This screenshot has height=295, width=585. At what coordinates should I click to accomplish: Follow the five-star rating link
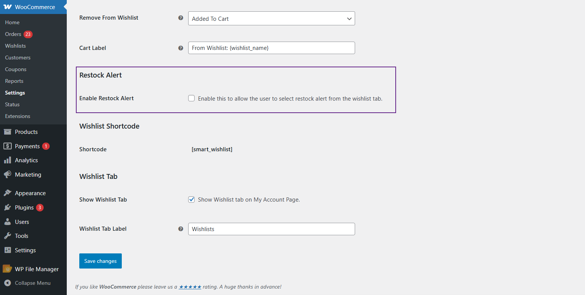coord(190,287)
